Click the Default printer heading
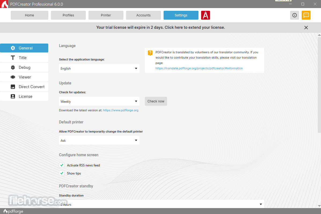The width and height of the screenshot is (321, 214). pyautogui.click(x=71, y=122)
